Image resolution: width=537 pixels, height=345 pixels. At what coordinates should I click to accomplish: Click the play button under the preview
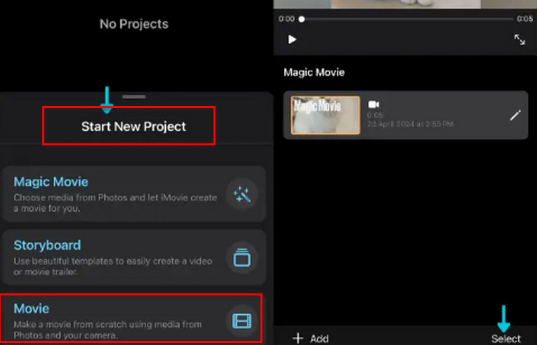[292, 40]
